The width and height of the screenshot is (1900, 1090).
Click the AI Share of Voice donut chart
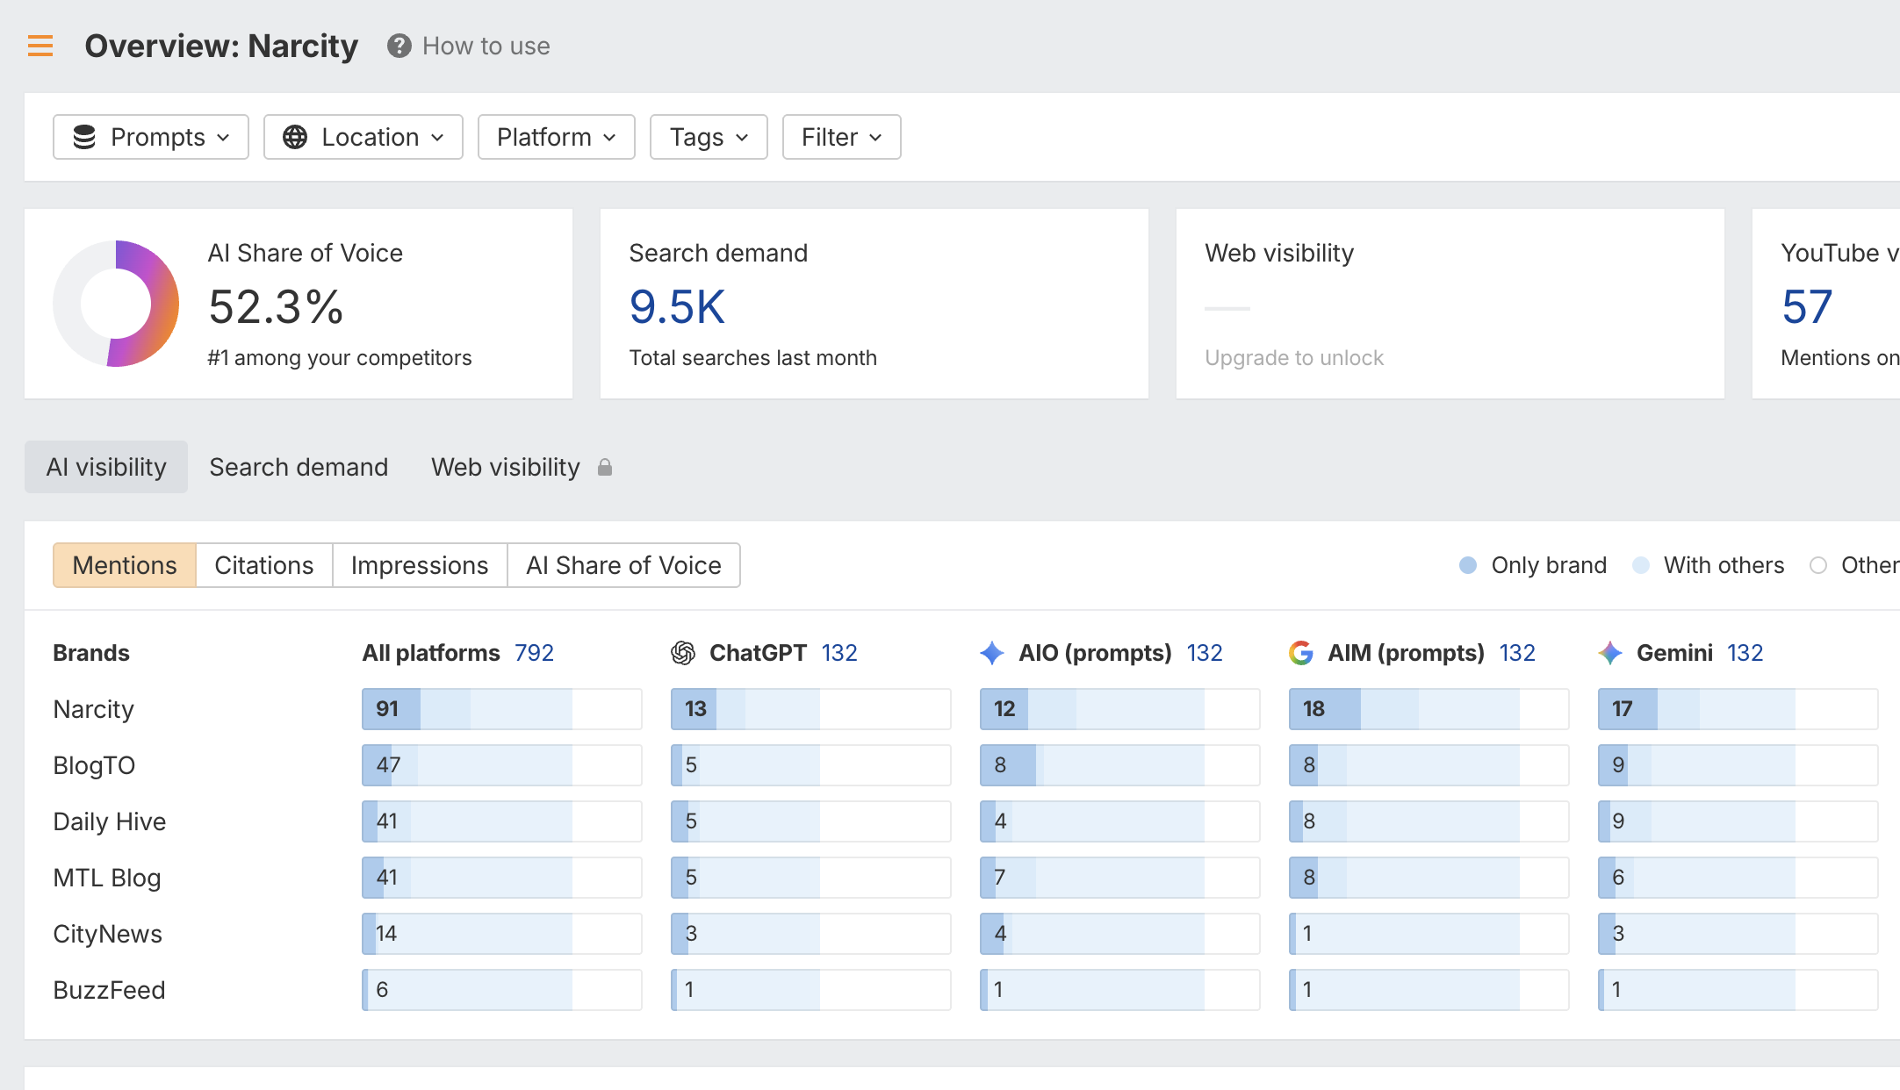point(116,304)
